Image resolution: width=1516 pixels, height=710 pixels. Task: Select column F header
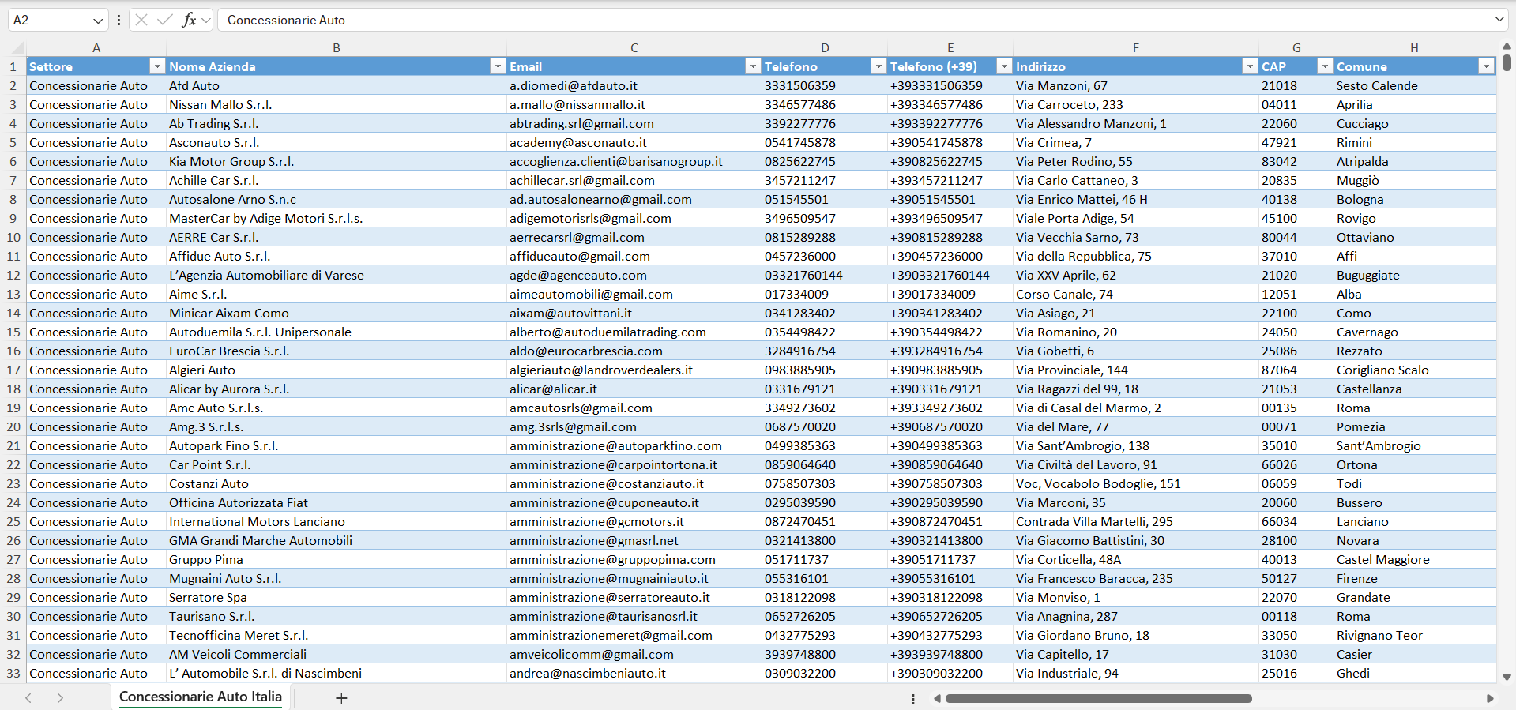coord(1136,47)
